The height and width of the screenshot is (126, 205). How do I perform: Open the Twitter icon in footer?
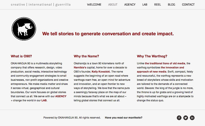(x=186, y=118)
